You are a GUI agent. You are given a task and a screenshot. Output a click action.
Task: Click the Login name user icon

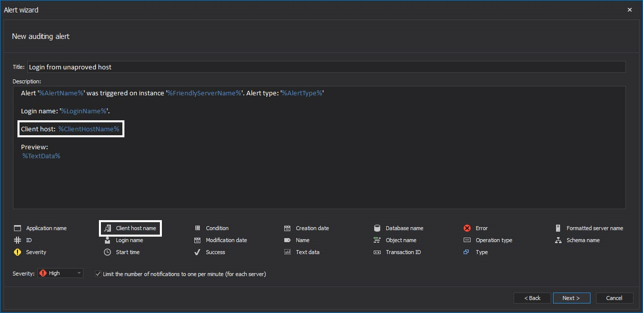tap(107, 240)
